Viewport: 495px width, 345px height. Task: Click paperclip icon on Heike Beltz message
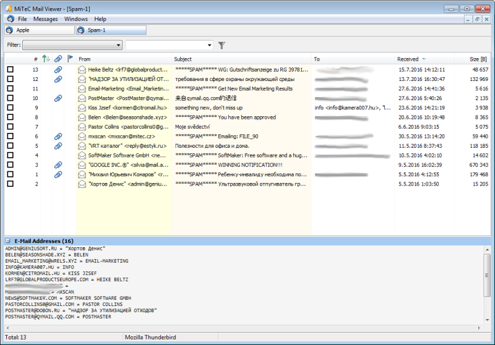[x=58, y=70]
